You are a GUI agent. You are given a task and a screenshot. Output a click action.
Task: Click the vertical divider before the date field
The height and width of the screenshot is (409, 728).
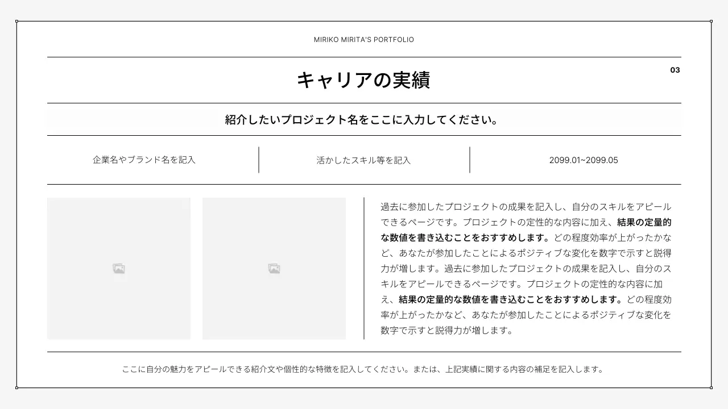[470, 160]
